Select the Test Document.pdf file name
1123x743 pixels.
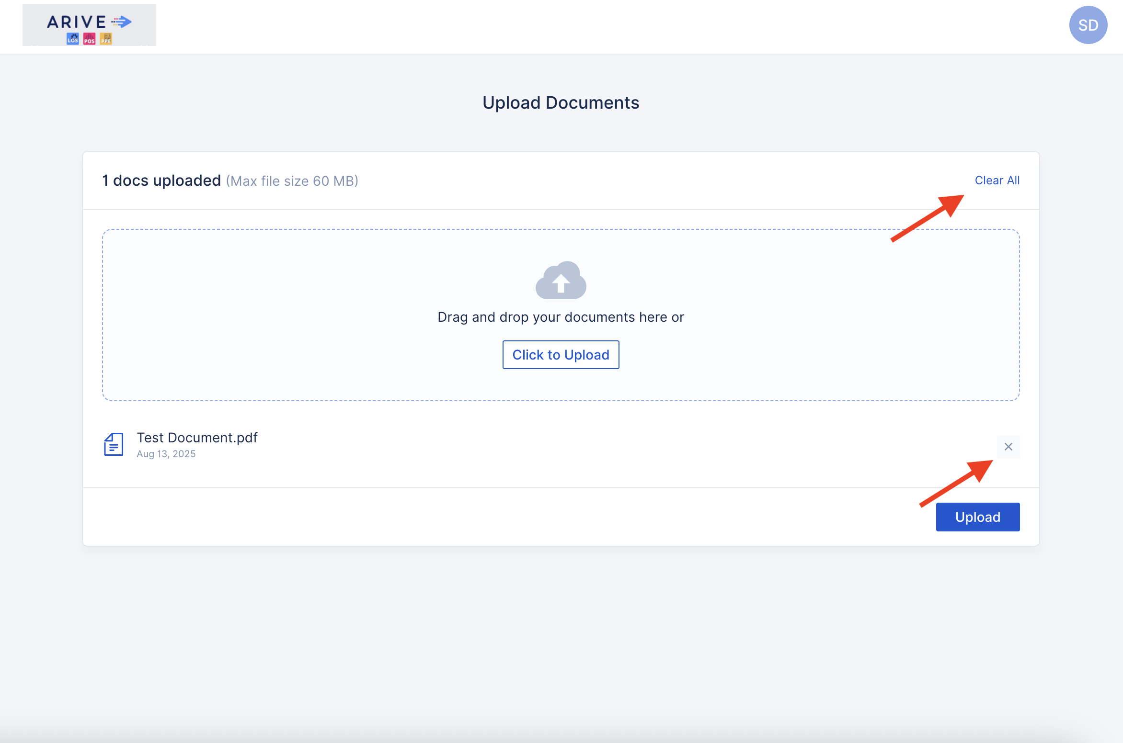(x=197, y=438)
